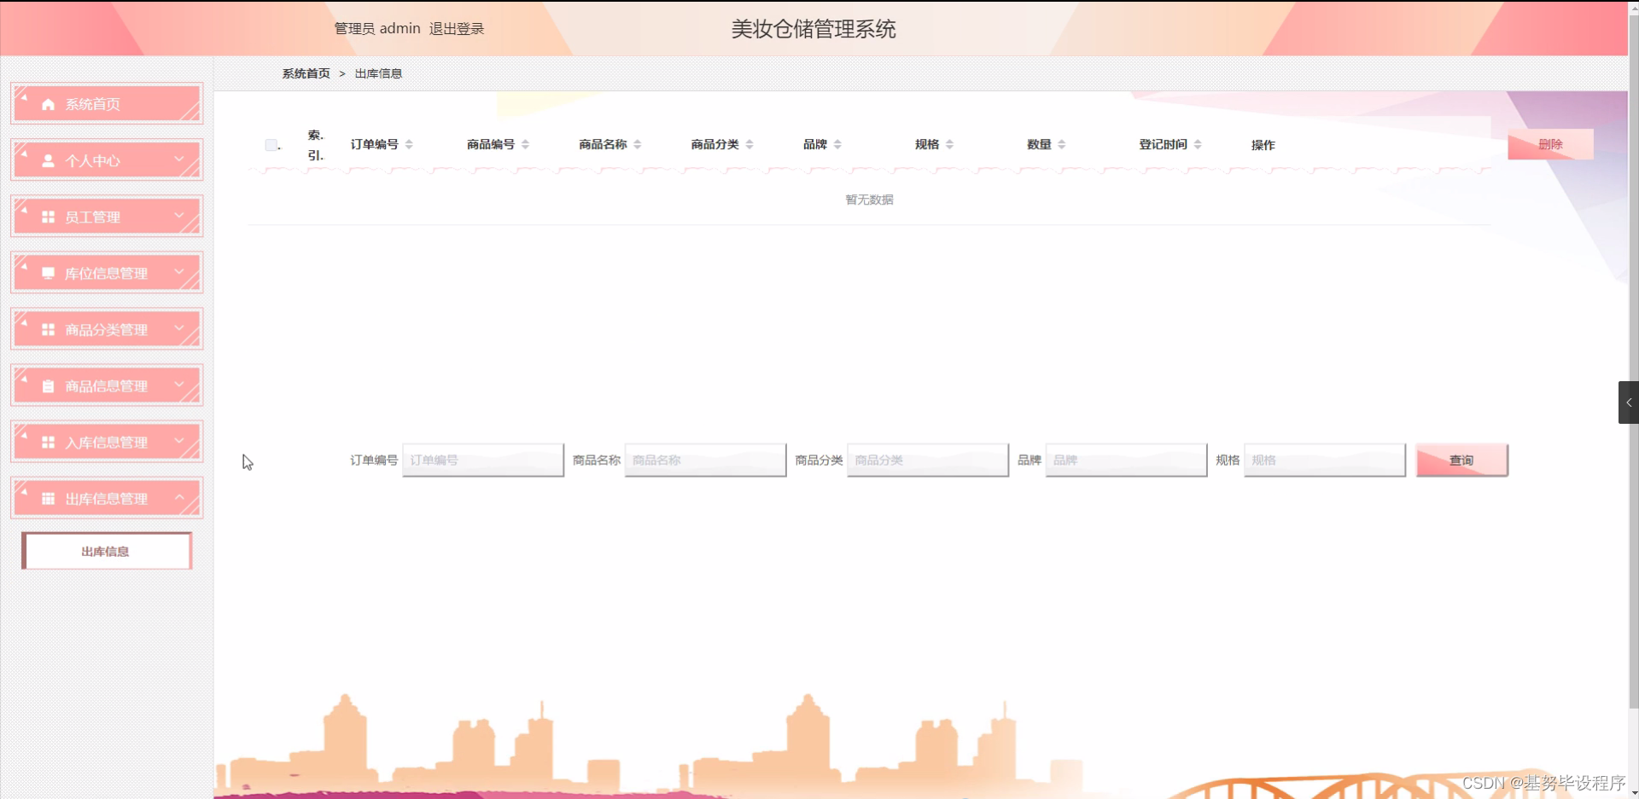Expand the 员工管理 menu

click(179, 216)
